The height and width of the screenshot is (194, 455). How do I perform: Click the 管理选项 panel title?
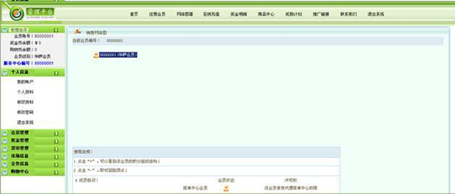point(19,30)
